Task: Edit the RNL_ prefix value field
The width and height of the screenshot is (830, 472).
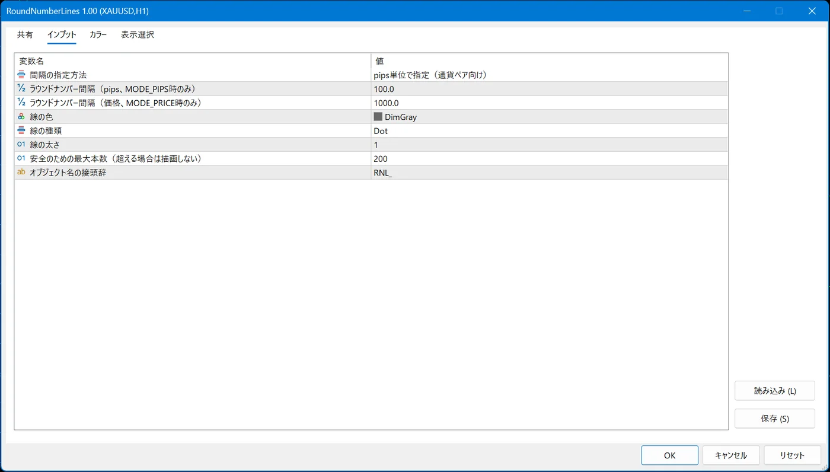Action: tap(550, 173)
